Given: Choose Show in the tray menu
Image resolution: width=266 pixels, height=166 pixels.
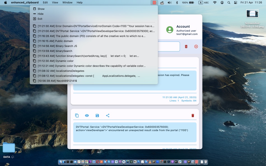Looking at the screenshot, I should pos(94,9).
